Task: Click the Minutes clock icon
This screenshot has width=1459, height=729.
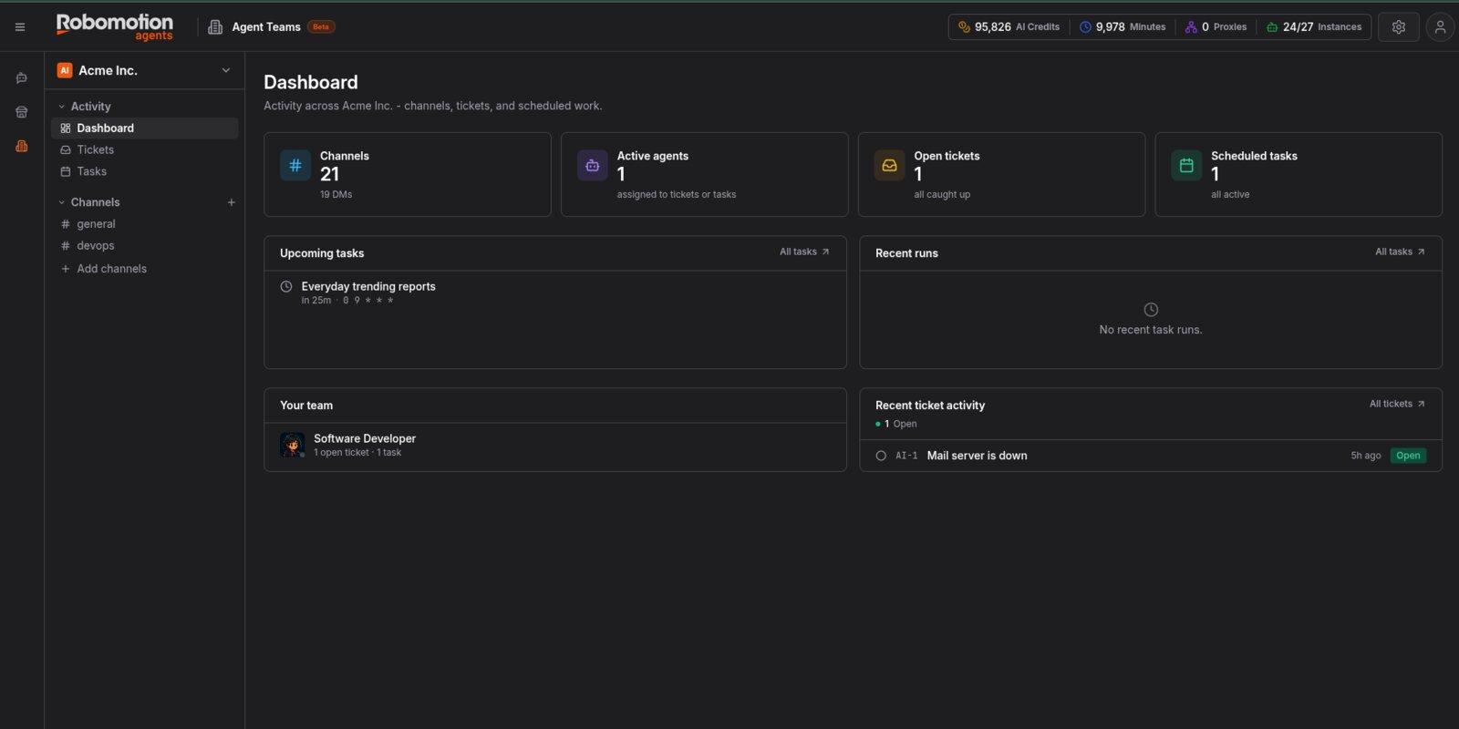Action: click(1085, 27)
